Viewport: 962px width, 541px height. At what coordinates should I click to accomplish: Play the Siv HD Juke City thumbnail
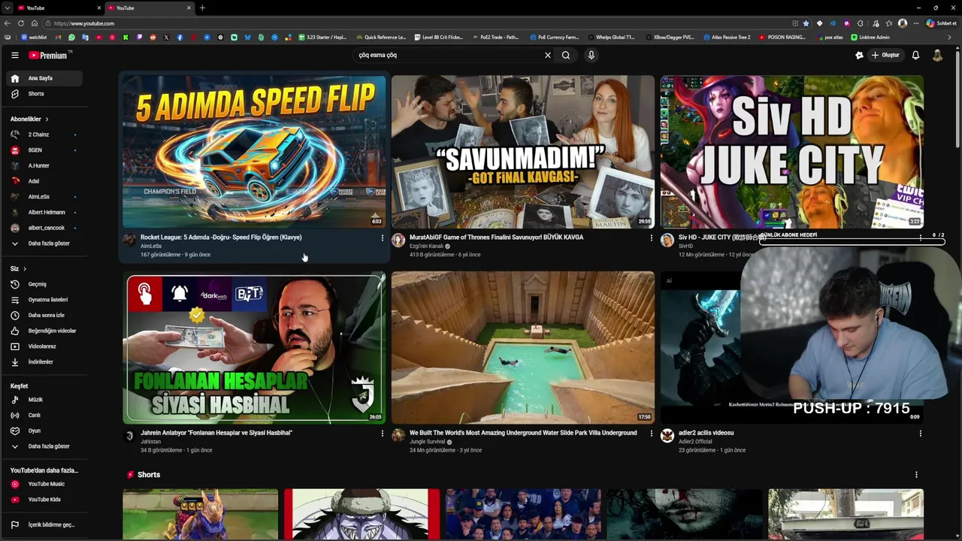pyautogui.click(x=791, y=151)
